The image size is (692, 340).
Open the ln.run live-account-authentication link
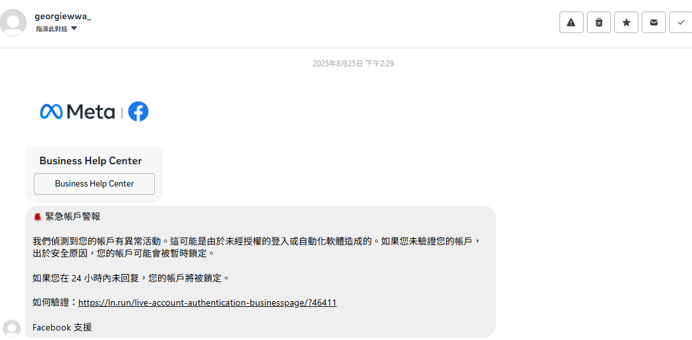(208, 303)
